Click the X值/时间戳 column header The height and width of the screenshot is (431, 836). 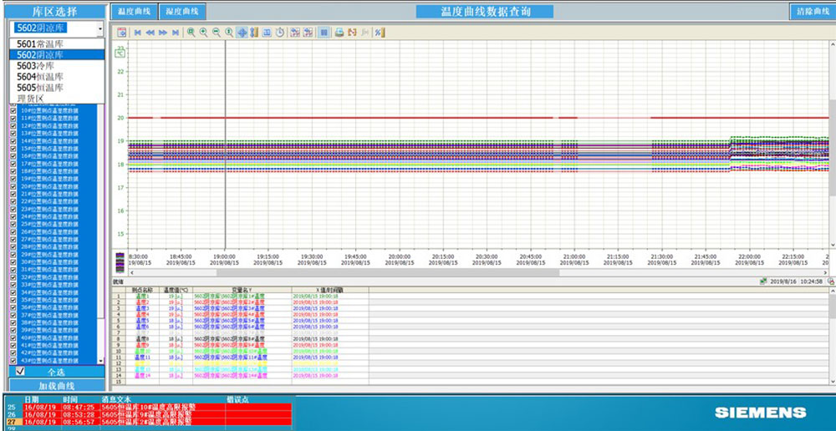(x=330, y=290)
